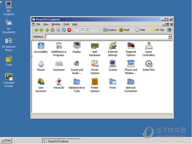The image size is (192, 144).
Task: Click the red Stop icon in toolbar
Action: coord(69,30)
